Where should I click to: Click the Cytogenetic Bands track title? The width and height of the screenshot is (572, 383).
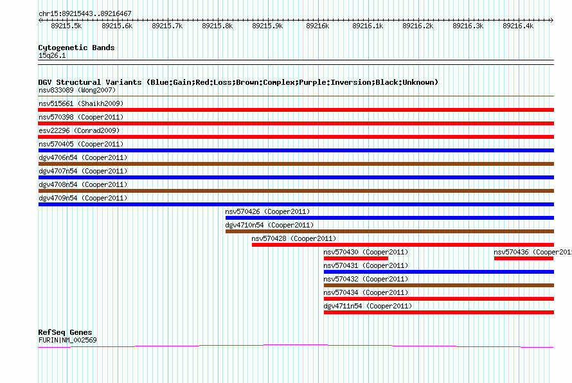76,48
